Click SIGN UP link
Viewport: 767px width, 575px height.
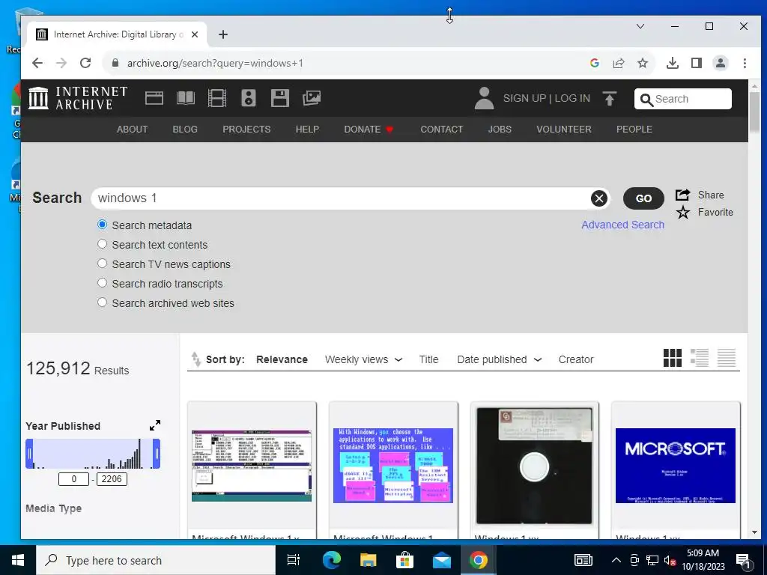coord(524,98)
